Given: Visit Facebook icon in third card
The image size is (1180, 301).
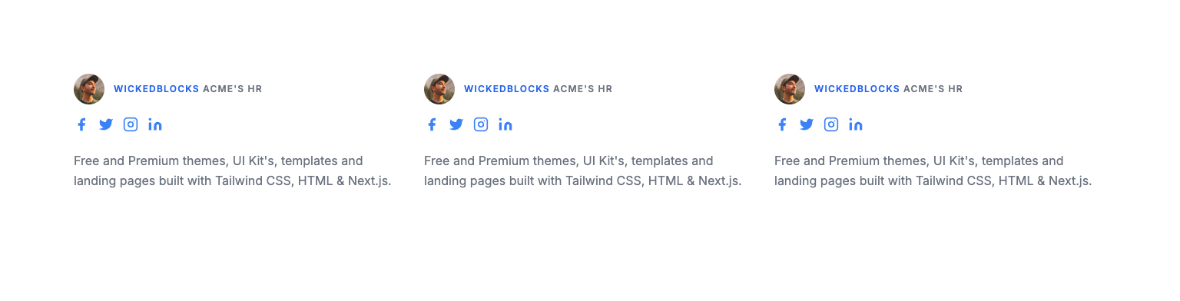Looking at the screenshot, I should 782,124.
